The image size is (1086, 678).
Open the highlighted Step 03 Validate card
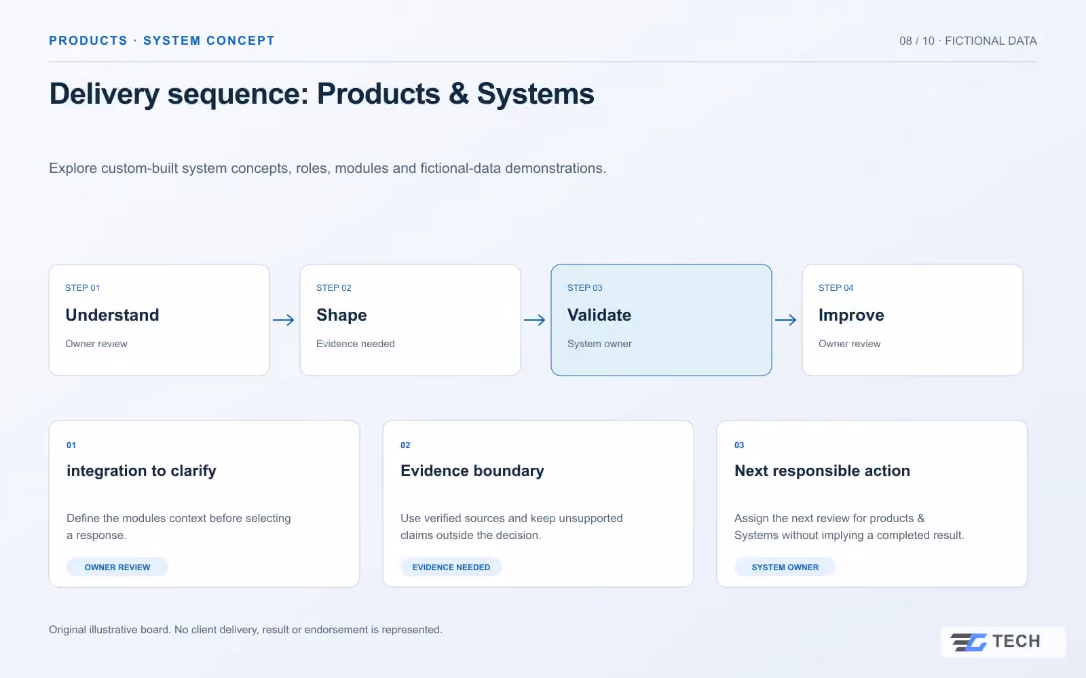pos(662,320)
